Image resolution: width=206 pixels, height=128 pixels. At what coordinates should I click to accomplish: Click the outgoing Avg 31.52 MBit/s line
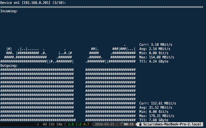click(156, 107)
